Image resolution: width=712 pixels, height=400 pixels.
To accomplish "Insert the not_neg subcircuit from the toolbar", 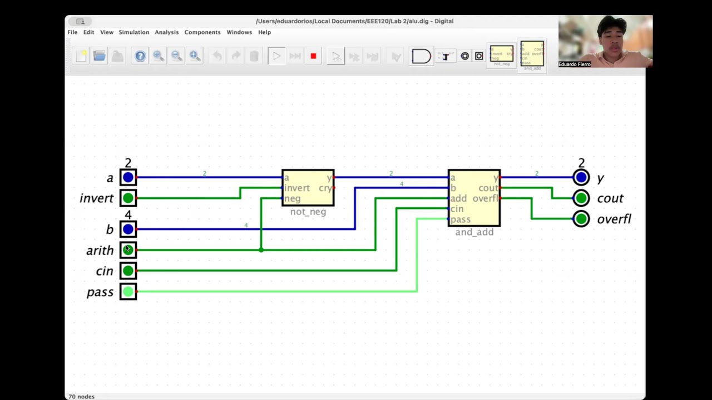I will 502,56.
